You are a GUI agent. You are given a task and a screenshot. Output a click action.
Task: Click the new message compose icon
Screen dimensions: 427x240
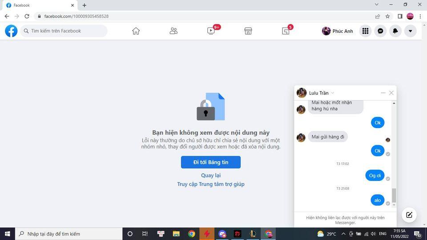pos(409,215)
